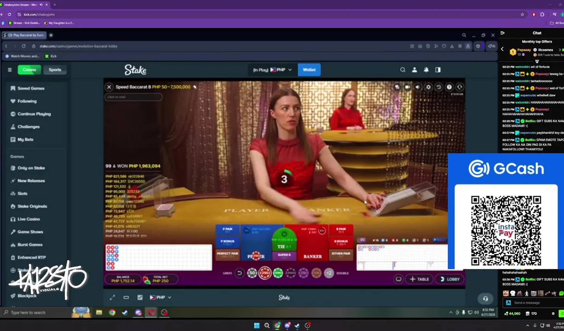Close the Speed Baccarat B game
Viewport: 564px width, 331px height.
109,87
